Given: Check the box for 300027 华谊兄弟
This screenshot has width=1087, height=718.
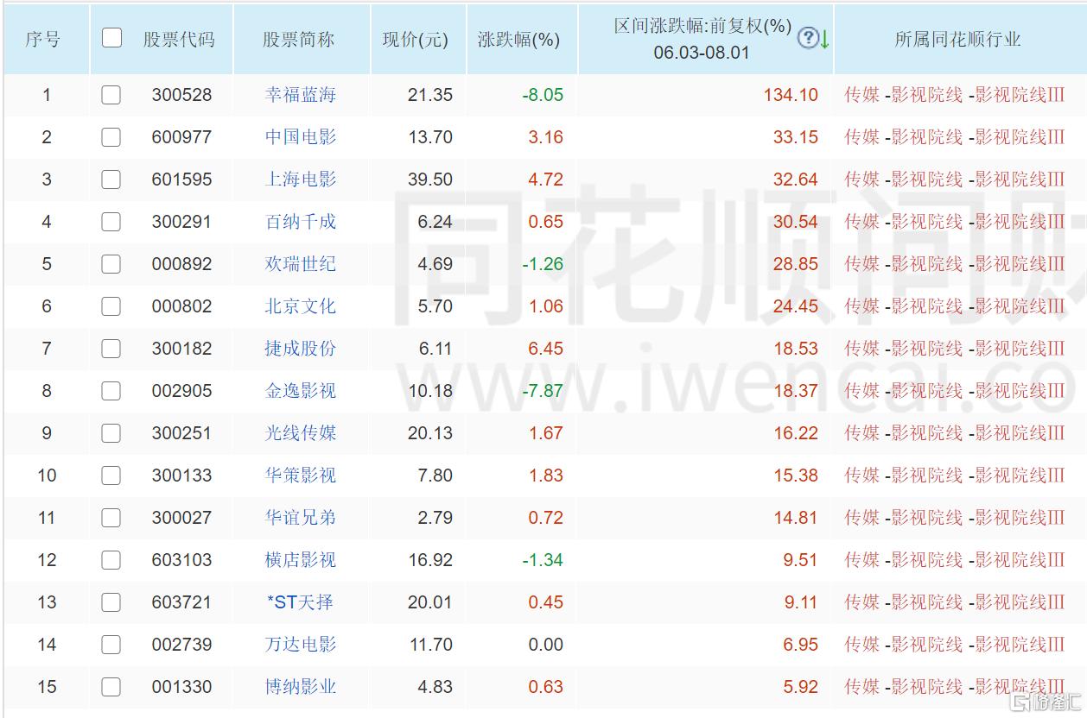Looking at the screenshot, I should click(111, 518).
